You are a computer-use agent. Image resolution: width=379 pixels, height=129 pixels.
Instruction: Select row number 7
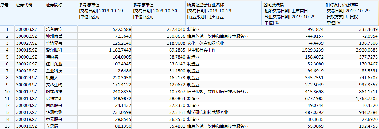pyautogui.click(x=7, y=71)
